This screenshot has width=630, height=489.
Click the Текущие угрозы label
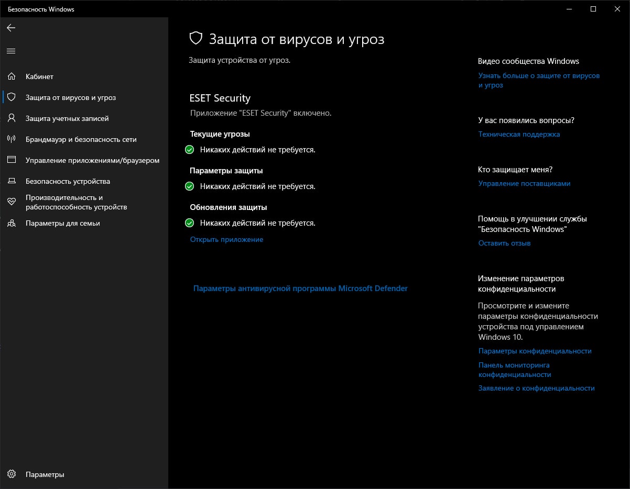[x=220, y=134]
